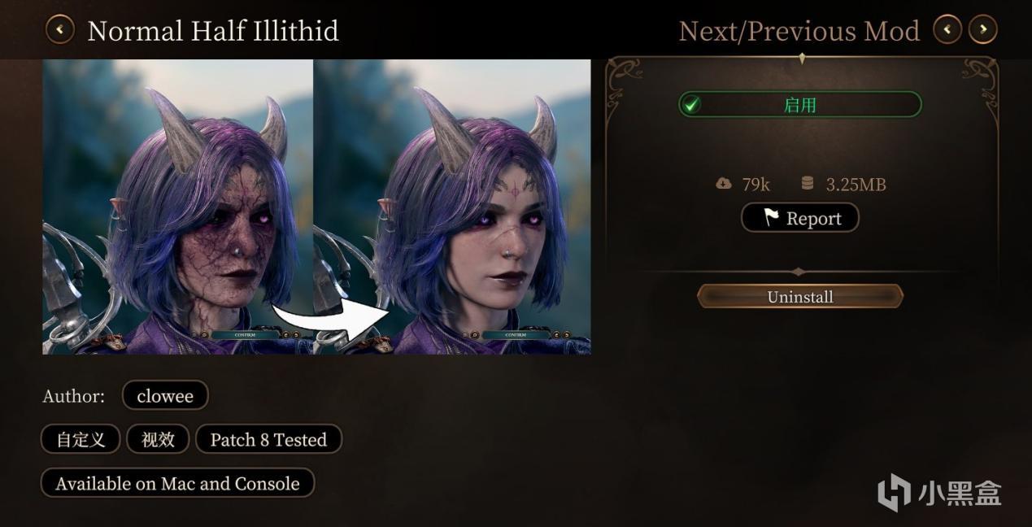The width and height of the screenshot is (1032, 527).
Task: Go to the next mod arrow
Action: tap(983, 30)
